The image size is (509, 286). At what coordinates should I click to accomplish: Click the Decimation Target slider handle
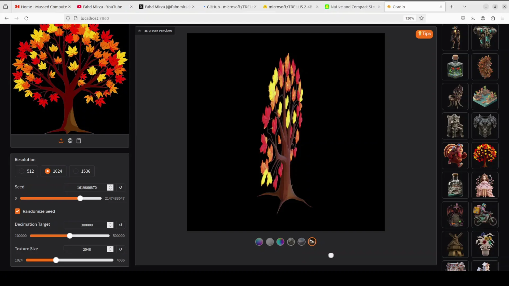70,236
